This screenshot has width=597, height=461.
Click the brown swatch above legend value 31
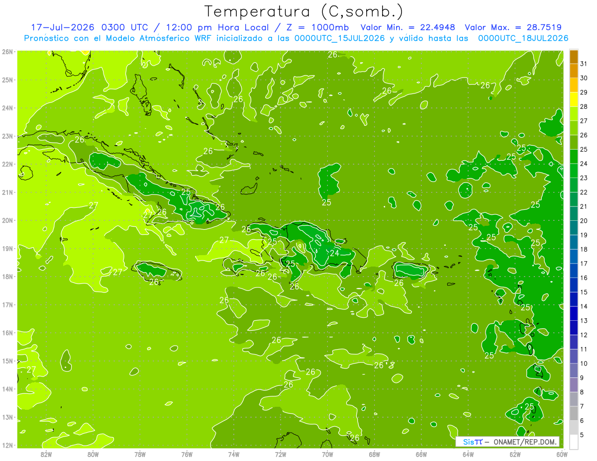(574, 56)
